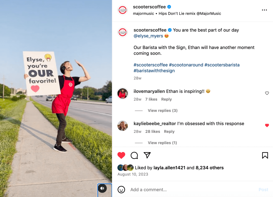Open scooterscoffee avatar in header
Screen dimensions: 273x197
(x=122, y=10)
